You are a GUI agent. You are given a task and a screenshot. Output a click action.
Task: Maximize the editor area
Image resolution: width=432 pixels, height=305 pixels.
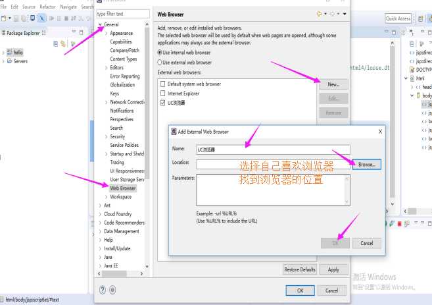tap(394, 32)
